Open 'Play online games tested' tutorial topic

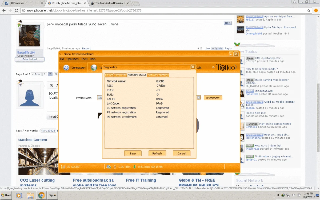275,124
